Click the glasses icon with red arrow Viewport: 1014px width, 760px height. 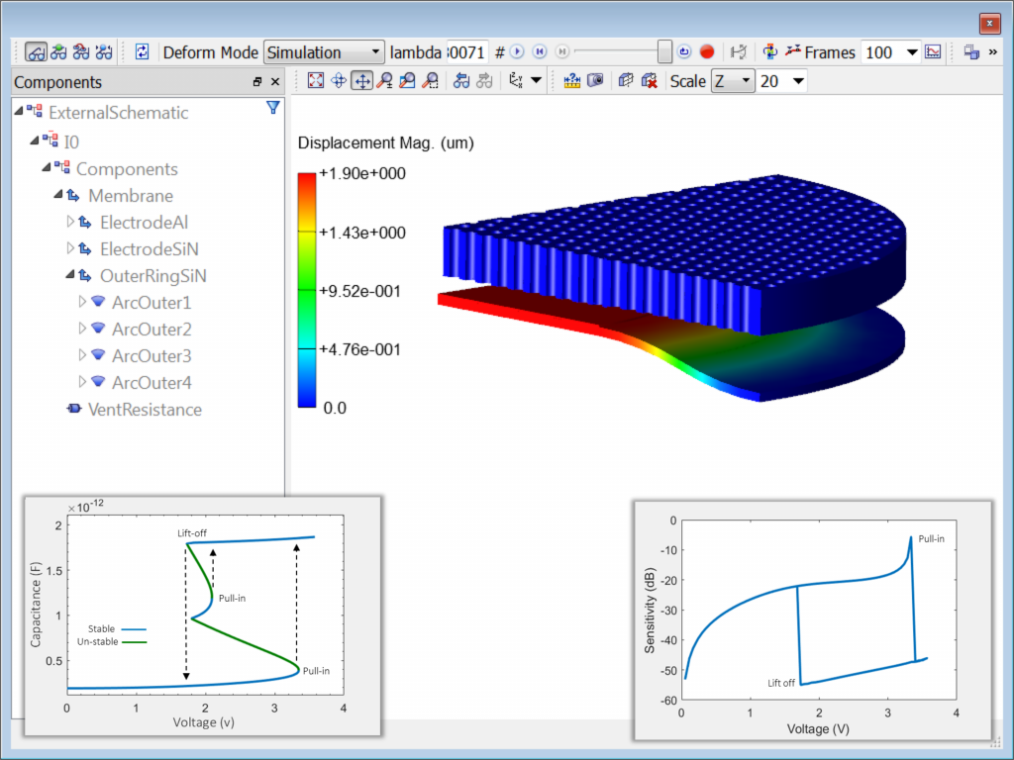point(81,52)
